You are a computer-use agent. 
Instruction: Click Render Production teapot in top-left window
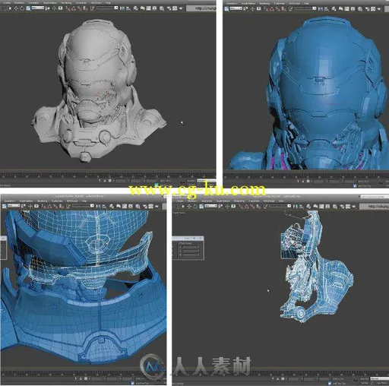pyautogui.click(x=181, y=8)
